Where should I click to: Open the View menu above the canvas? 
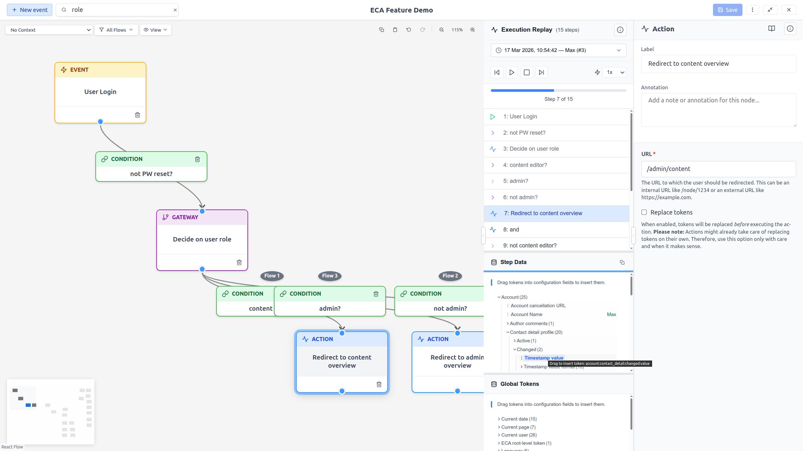click(156, 30)
